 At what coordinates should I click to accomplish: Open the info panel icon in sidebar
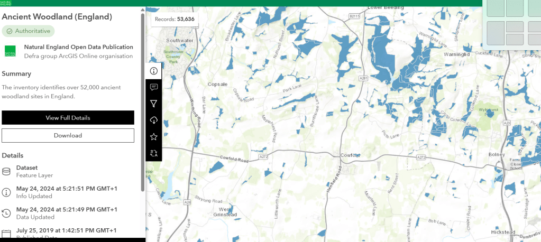(x=153, y=71)
